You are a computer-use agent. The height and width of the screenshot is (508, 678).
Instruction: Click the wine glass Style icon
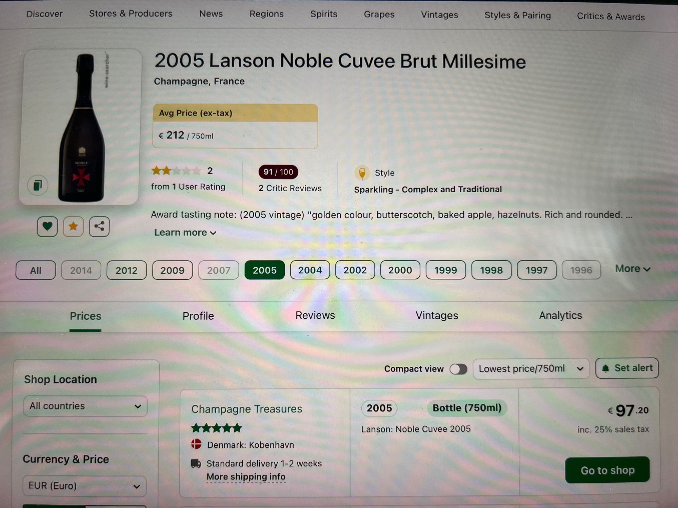(x=362, y=173)
